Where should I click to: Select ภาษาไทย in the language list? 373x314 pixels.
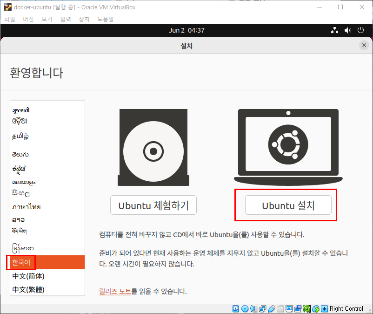[x=47, y=207]
